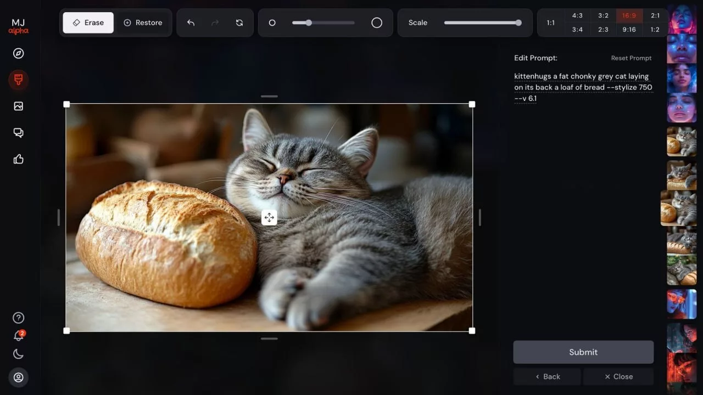703x395 pixels.
Task: Open the second blue face thumbnail
Action: pos(682,49)
